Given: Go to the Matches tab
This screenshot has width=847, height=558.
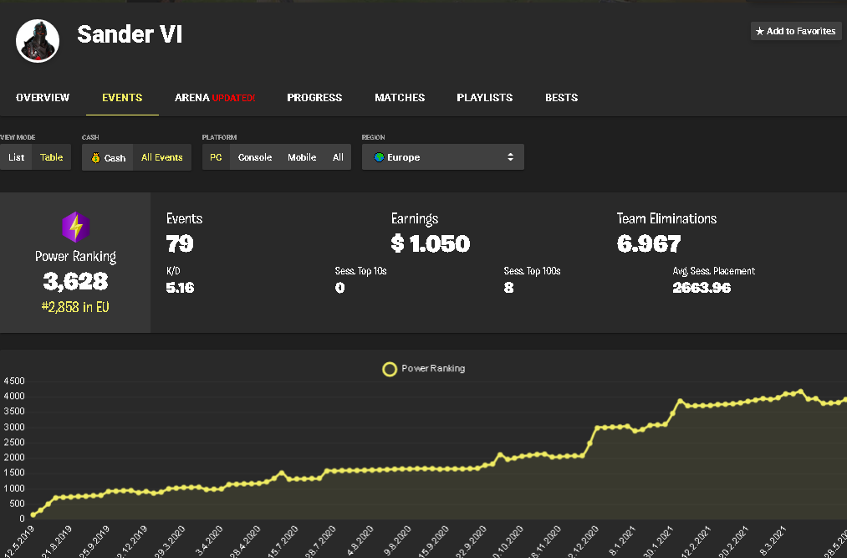Looking at the screenshot, I should coord(400,97).
